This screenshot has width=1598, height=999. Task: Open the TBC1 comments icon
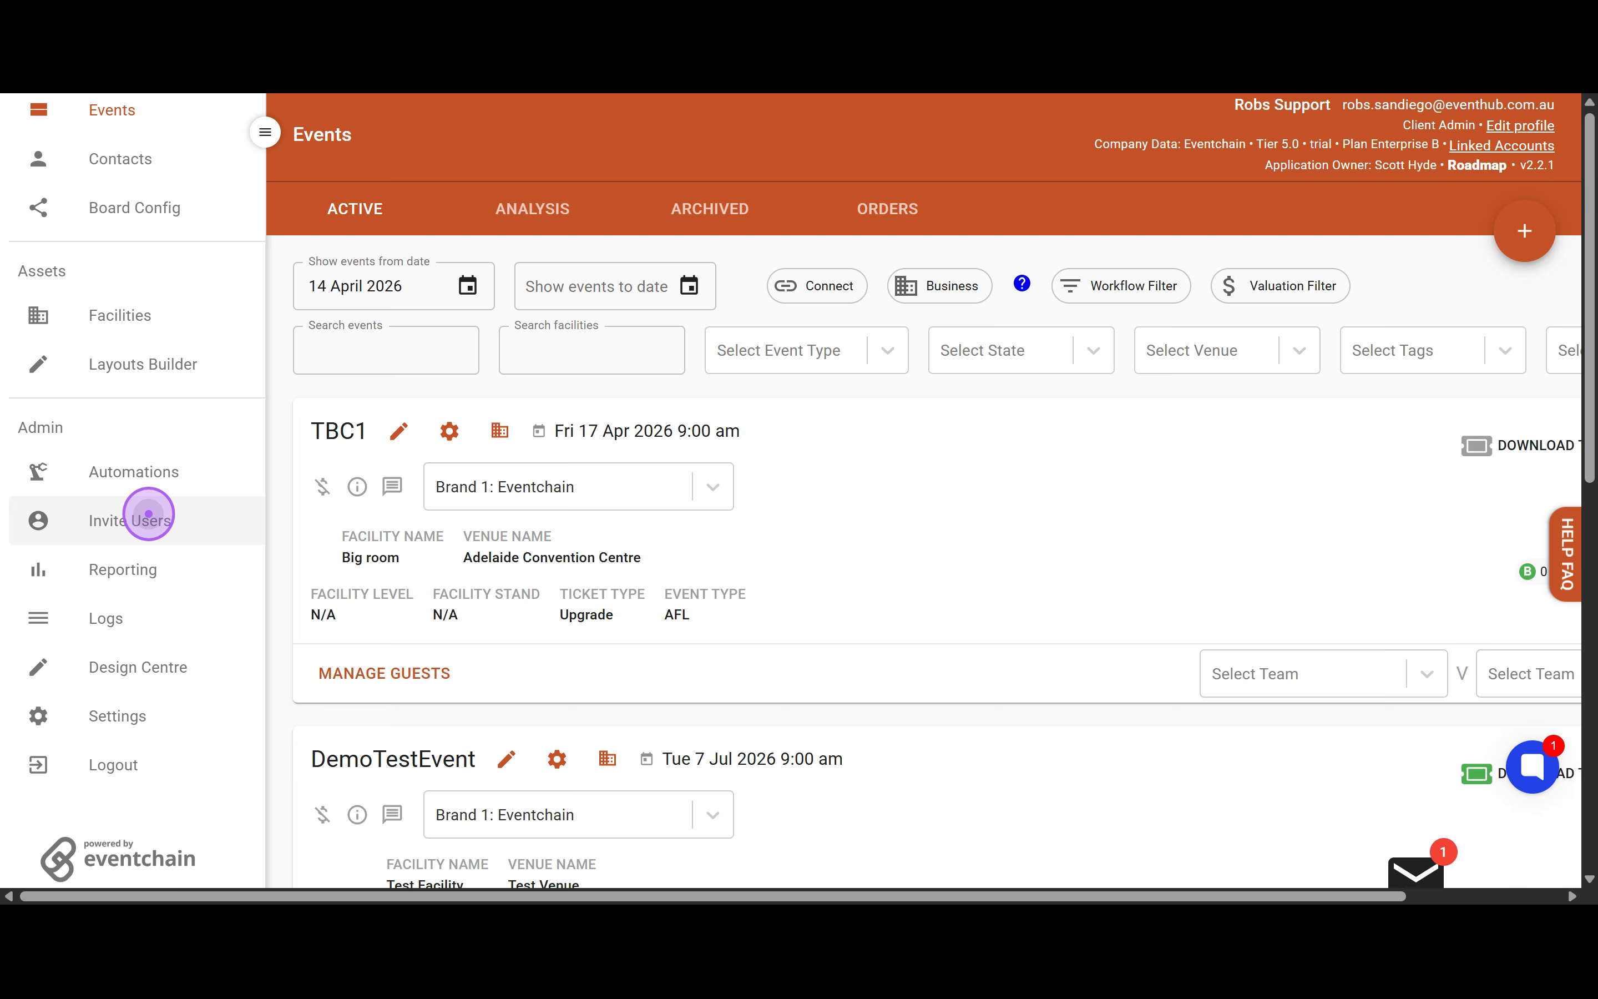[x=392, y=487]
